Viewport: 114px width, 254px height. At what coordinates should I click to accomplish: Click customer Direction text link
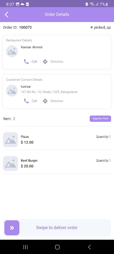pos(57,101)
